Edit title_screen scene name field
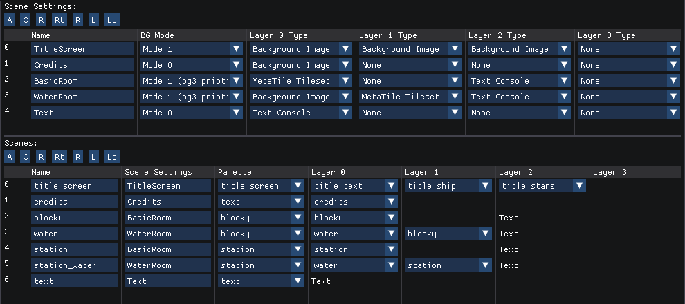 74,186
